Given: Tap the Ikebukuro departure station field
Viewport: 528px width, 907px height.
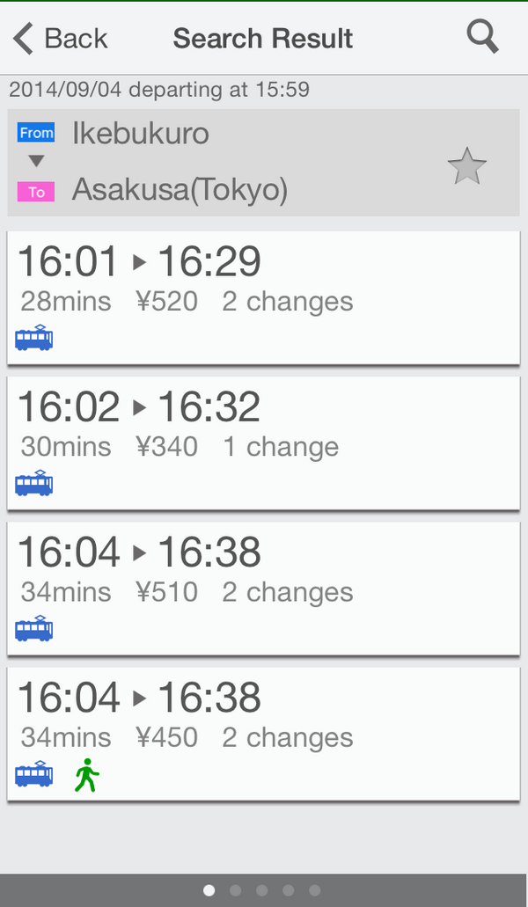Looking at the screenshot, I should coord(141,134).
